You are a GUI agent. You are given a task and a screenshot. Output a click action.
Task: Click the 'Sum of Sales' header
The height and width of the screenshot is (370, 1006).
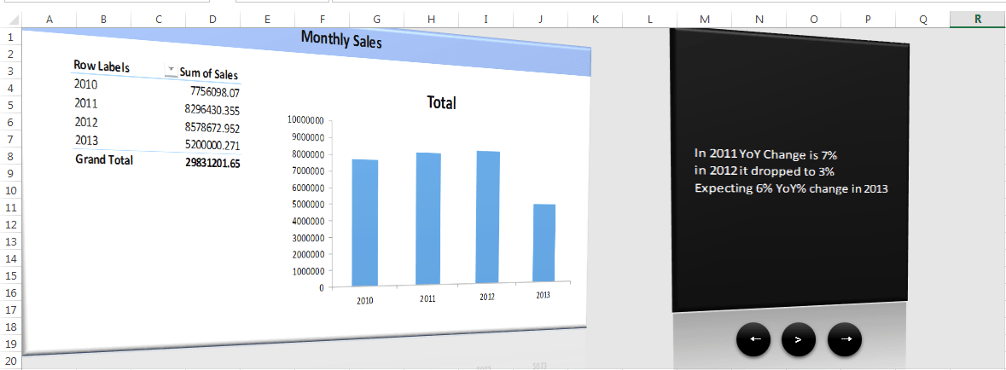(x=208, y=73)
